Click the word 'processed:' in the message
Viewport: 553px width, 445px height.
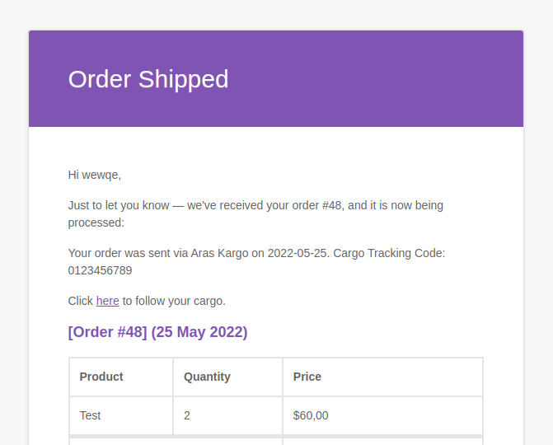(96, 222)
